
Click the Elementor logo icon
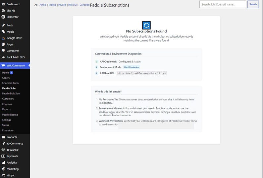(x=3, y=17)
